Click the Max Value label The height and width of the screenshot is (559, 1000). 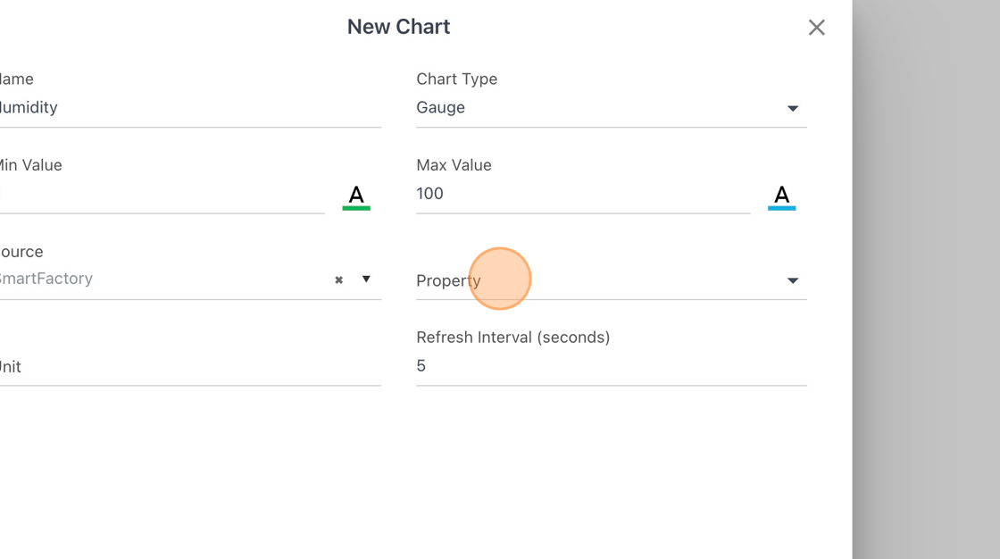[454, 165]
